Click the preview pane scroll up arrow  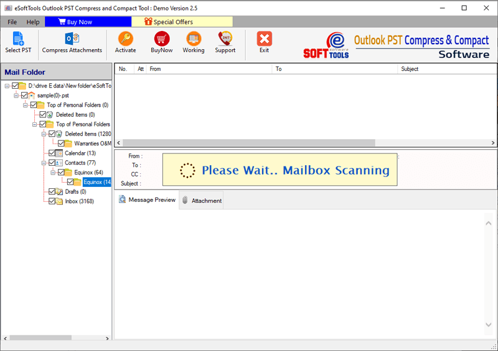click(x=489, y=223)
